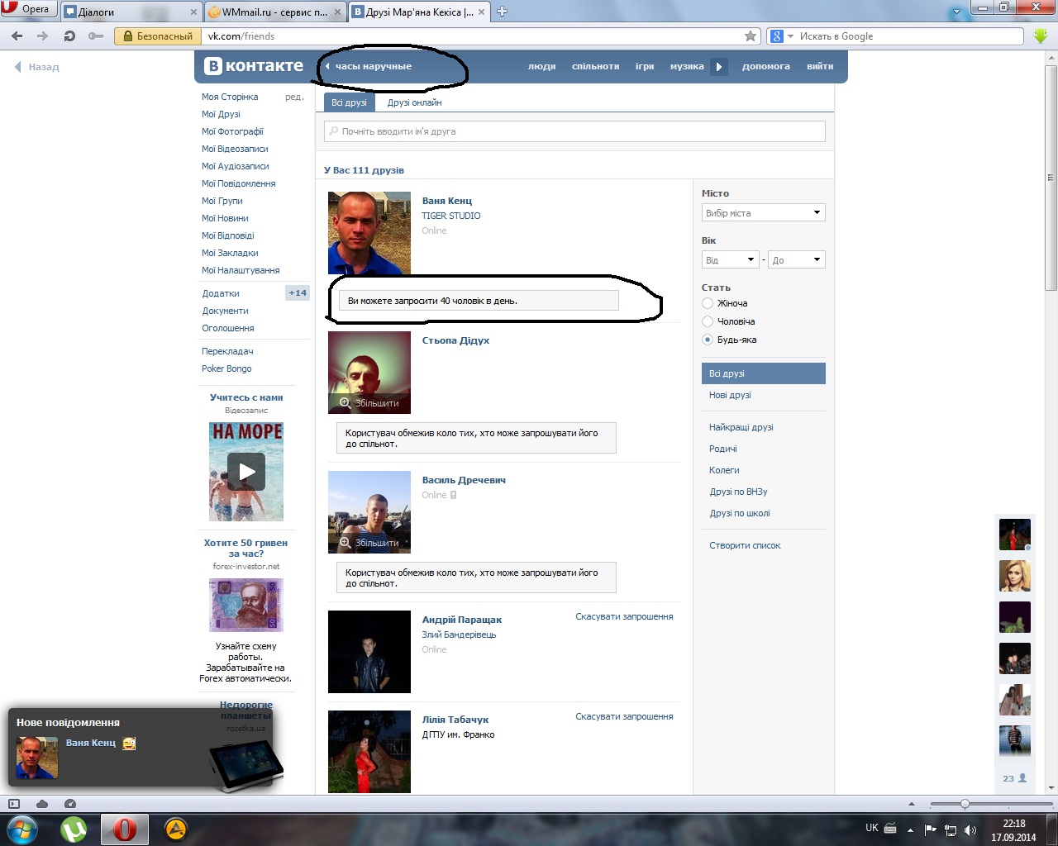The height and width of the screenshot is (846, 1058).
Task: Cancel the invitation for Лілія Табачук
Action: coord(624,716)
